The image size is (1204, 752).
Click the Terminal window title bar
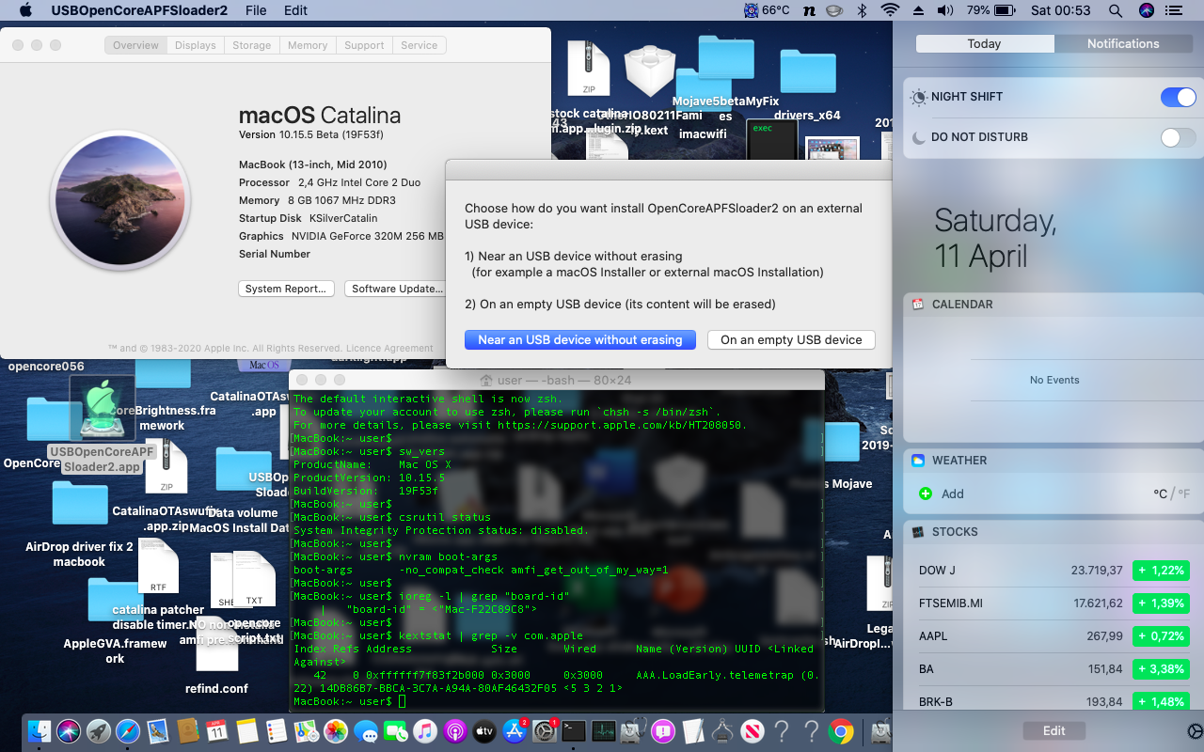pyautogui.click(x=557, y=380)
